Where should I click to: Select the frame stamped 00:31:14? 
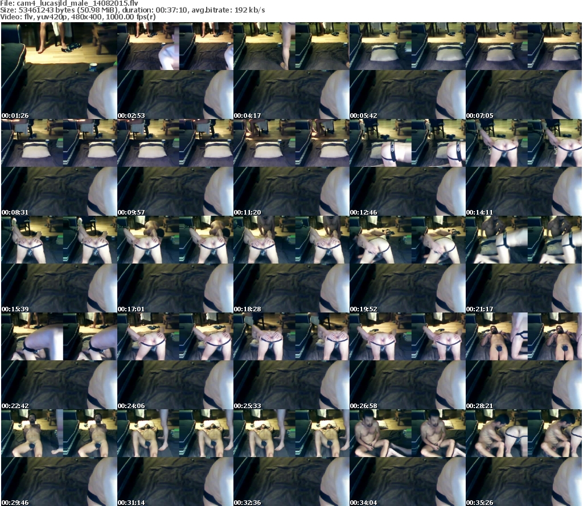coord(175,458)
